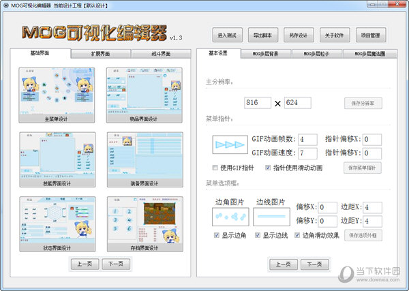Click the menu pointer arrows preview image

(x=230, y=144)
